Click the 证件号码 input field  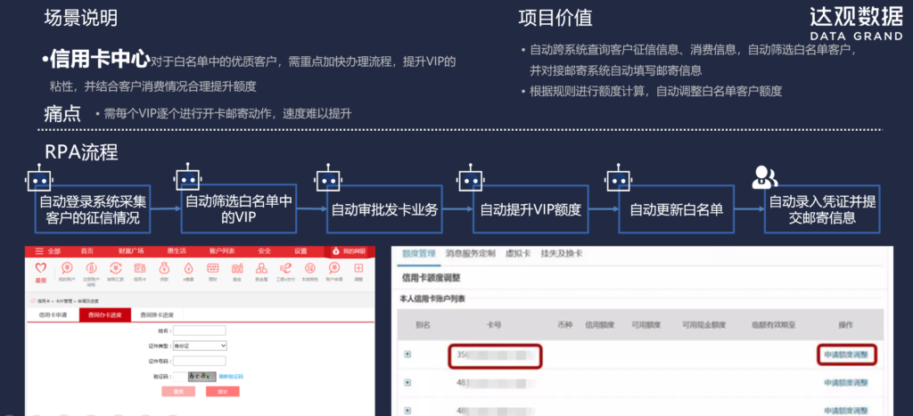[x=199, y=361]
